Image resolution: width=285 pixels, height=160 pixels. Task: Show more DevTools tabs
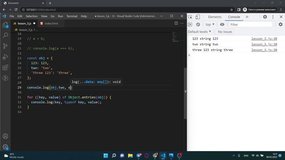(247, 17)
